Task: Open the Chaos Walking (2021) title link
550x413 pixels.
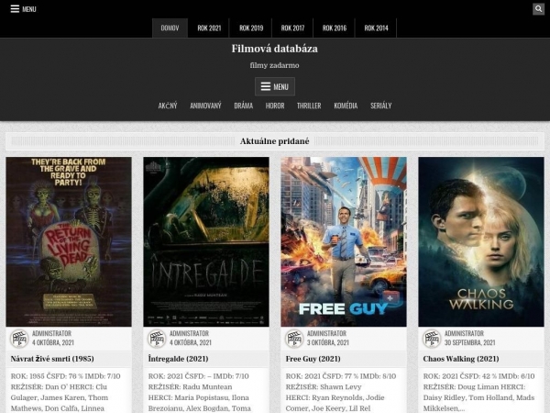Action: [x=461, y=359]
